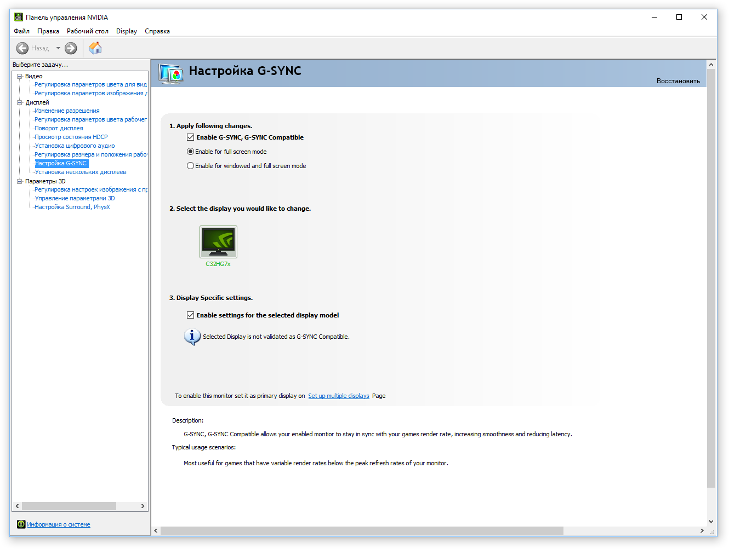Click the task tree scroll right arrow

click(143, 506)
